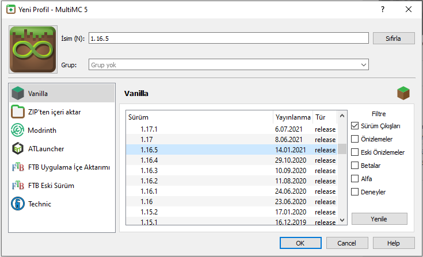Enable the Deneyler filter
The image size is (423, 257).
(x=355, y=192)
